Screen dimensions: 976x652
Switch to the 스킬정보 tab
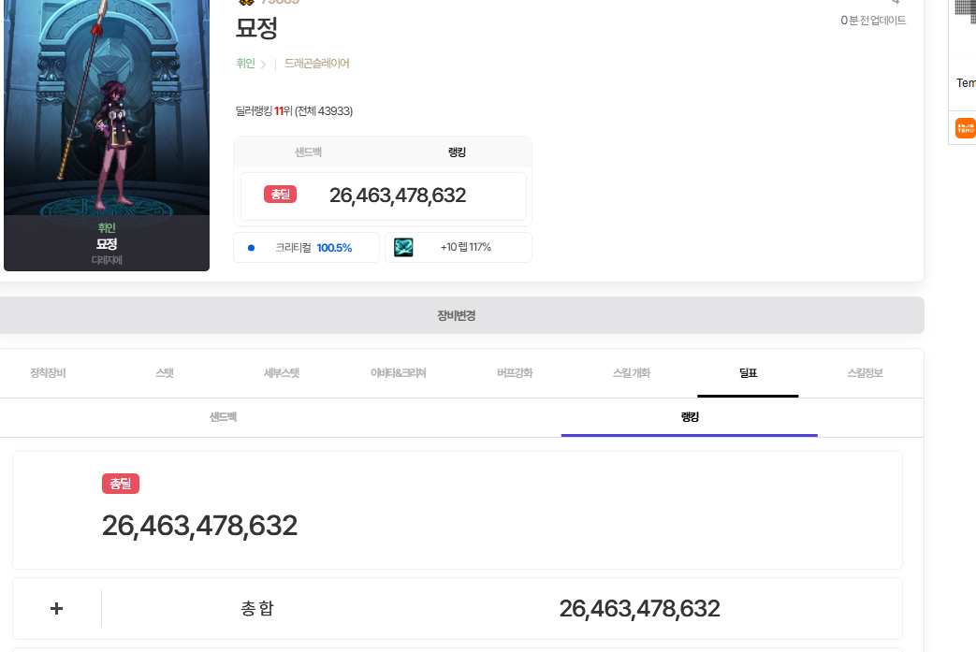pos(865,373)
